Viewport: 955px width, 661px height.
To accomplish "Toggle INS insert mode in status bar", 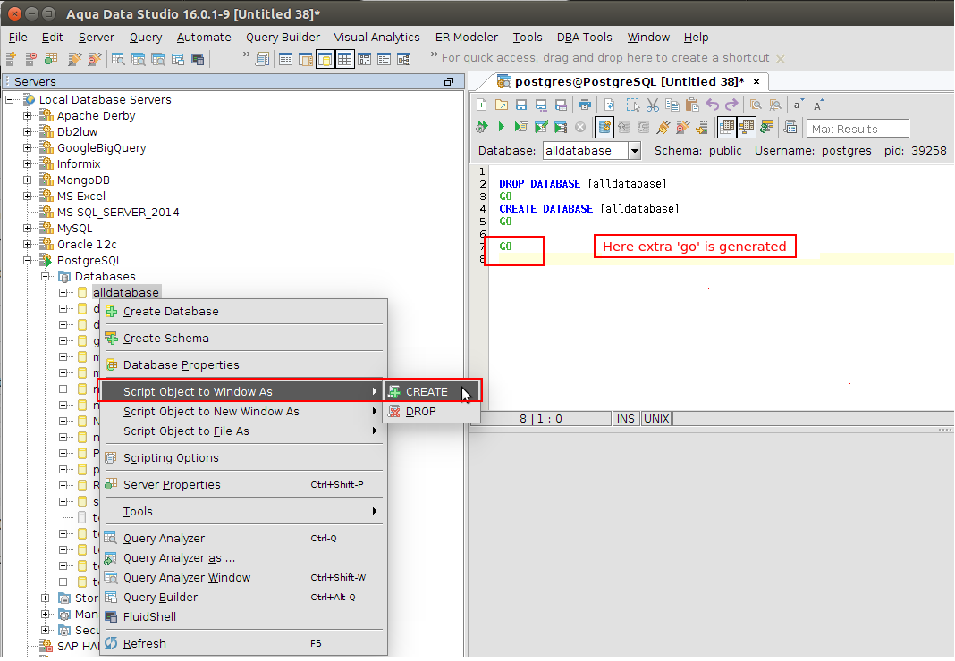I will click(x=626, y=419).
